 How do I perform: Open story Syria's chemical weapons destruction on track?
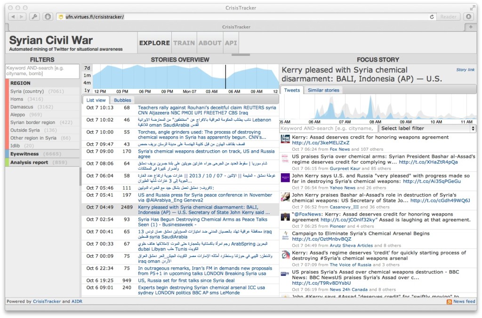tap(206, 154)
